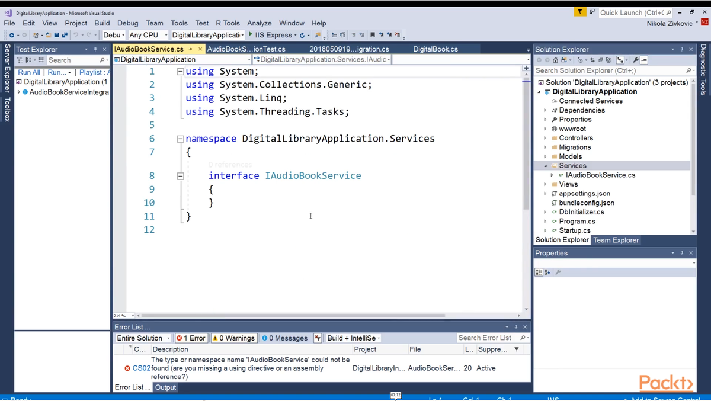The image size is (711, 401).
Task: Click the feedback icon next to flag
Action: click(x=592, y=12)
